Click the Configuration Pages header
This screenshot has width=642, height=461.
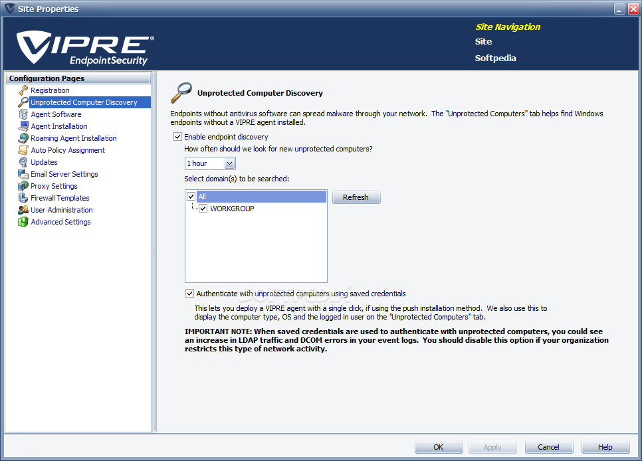[x=78, y=78]
